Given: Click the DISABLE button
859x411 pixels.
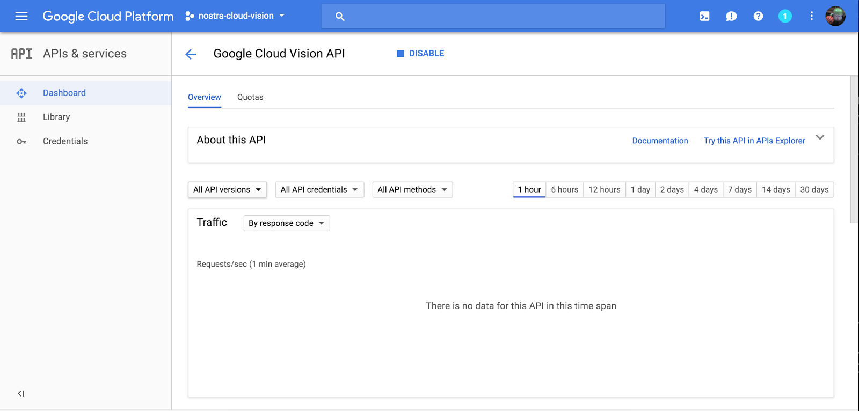Looking at the screenshot, I should click(421, 54).
